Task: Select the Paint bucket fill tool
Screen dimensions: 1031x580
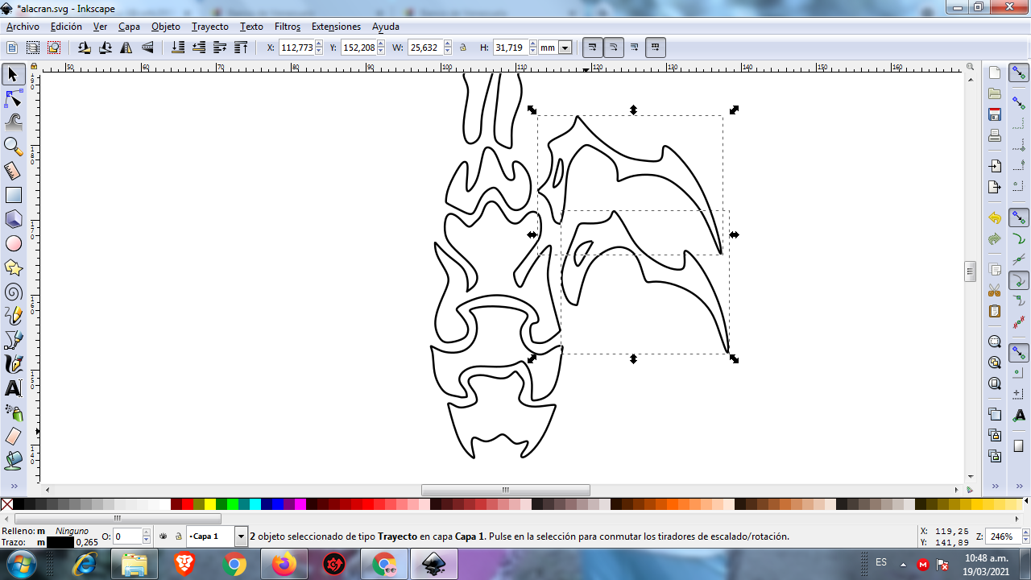Action: point(13,461)
